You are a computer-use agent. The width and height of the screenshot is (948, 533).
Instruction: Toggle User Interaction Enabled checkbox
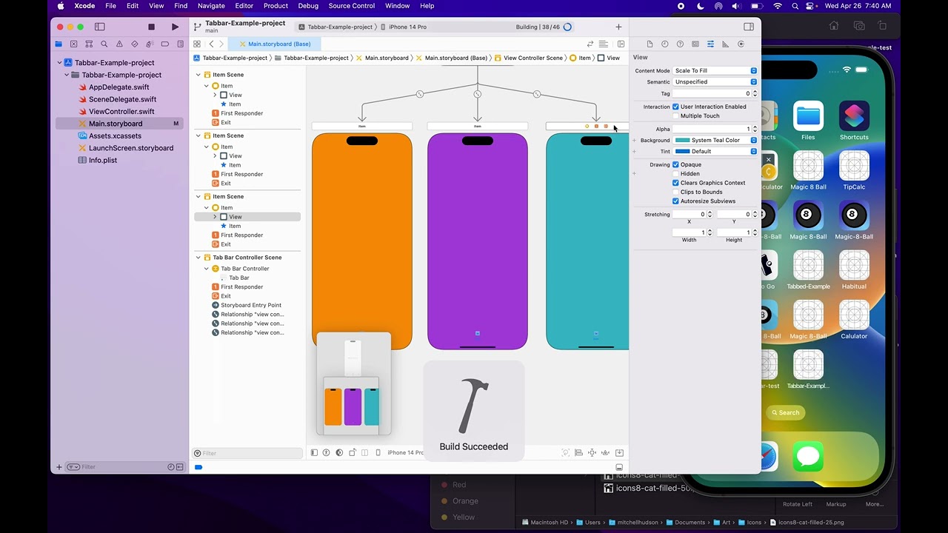(675, 107)
